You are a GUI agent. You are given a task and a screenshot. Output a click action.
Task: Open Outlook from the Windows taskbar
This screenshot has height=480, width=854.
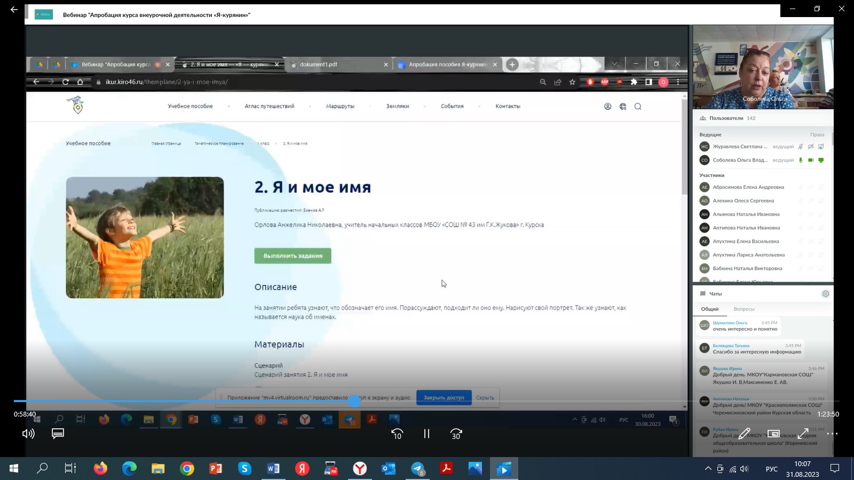[389, 468]
